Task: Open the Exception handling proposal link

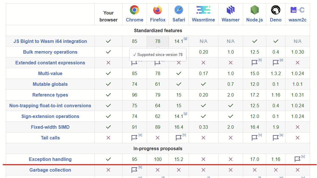Action: pos(50,159)
